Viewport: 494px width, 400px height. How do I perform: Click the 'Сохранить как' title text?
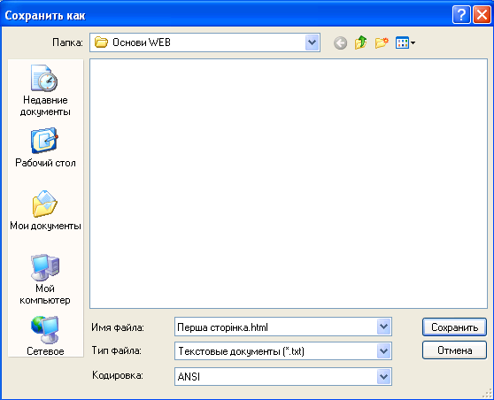(45, 15)
